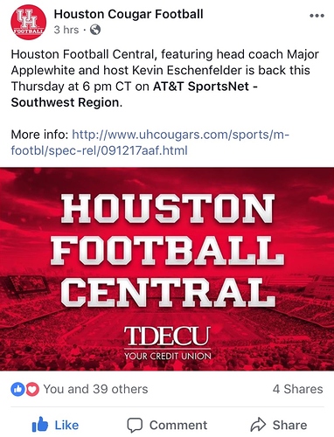Click the Share button label
The image size is (334, 437).
[289, 426]
